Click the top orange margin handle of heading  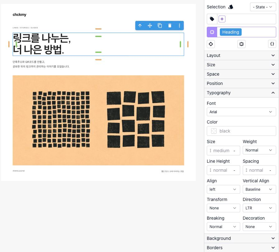point(98,29)
